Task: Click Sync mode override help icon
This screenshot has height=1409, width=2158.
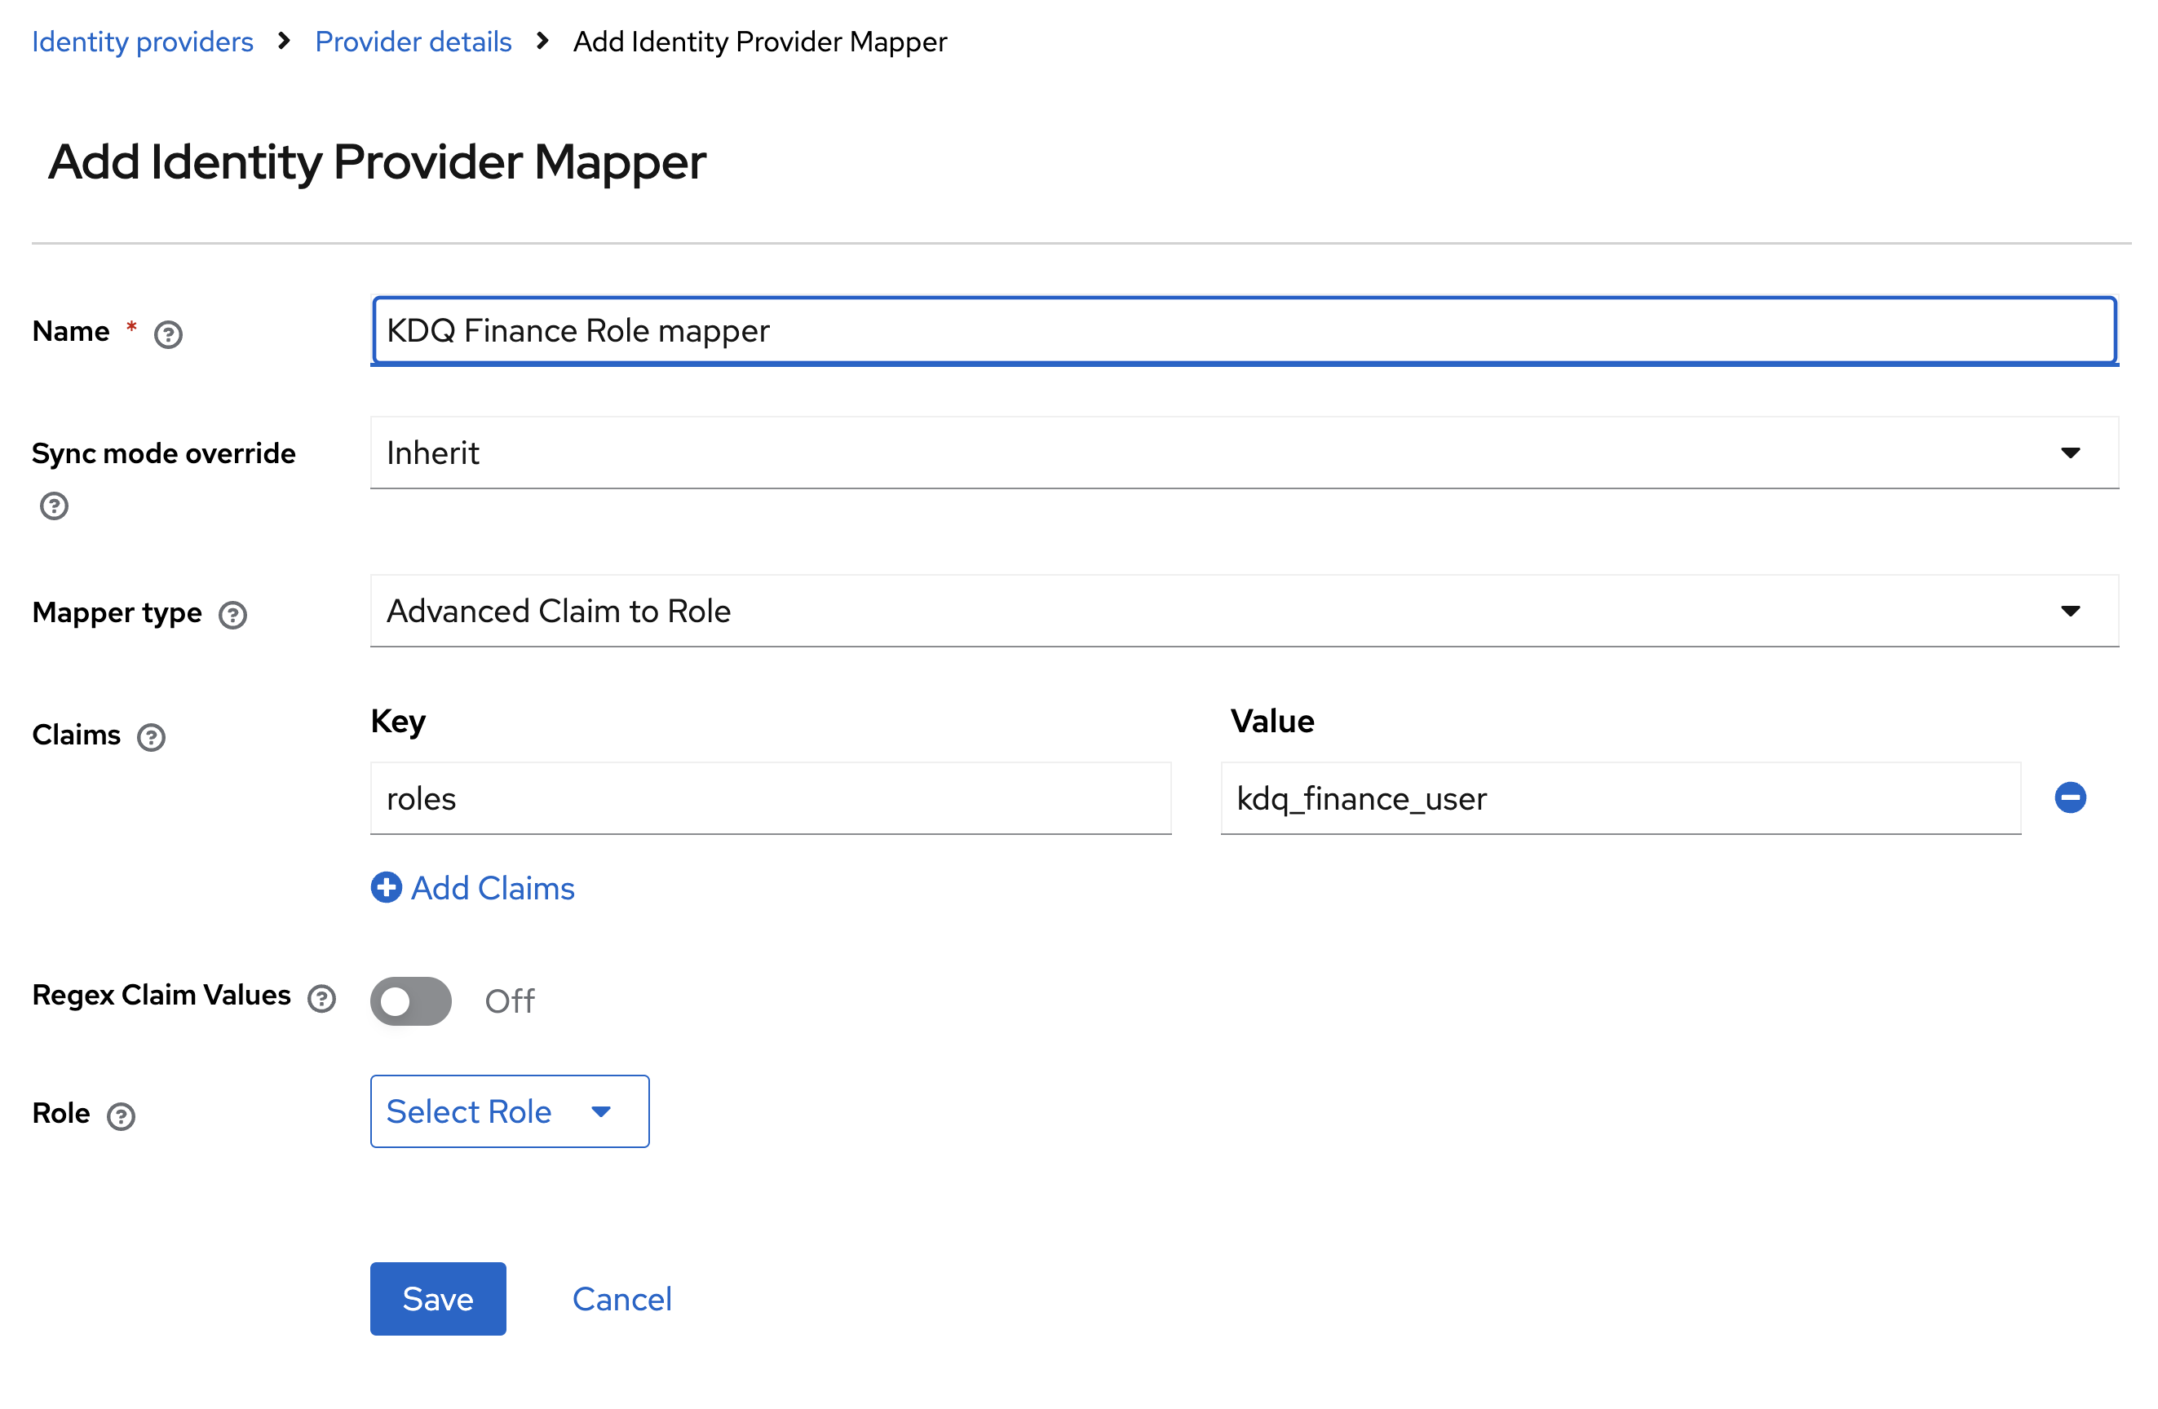Action: pyautogui.click(x=55, y=506)
